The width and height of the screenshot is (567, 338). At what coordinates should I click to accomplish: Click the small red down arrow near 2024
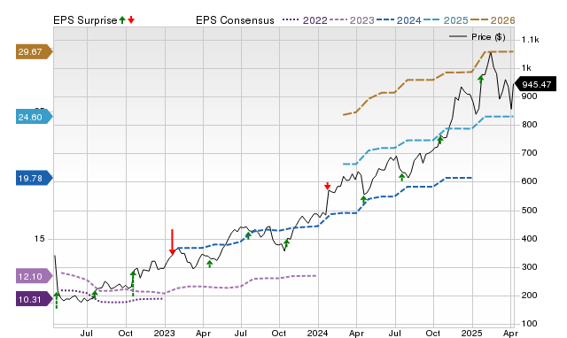(x=327, y=186)
